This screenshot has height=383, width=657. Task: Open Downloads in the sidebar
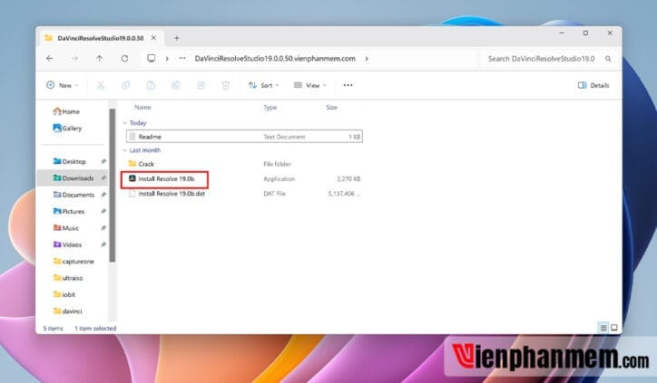point(74,178)
